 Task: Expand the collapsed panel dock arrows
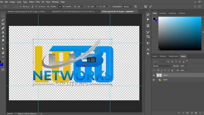point(149,10)
